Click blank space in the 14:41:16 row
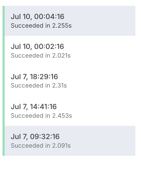This screenshot has width=141, height=170. click(x=103, y=111)
